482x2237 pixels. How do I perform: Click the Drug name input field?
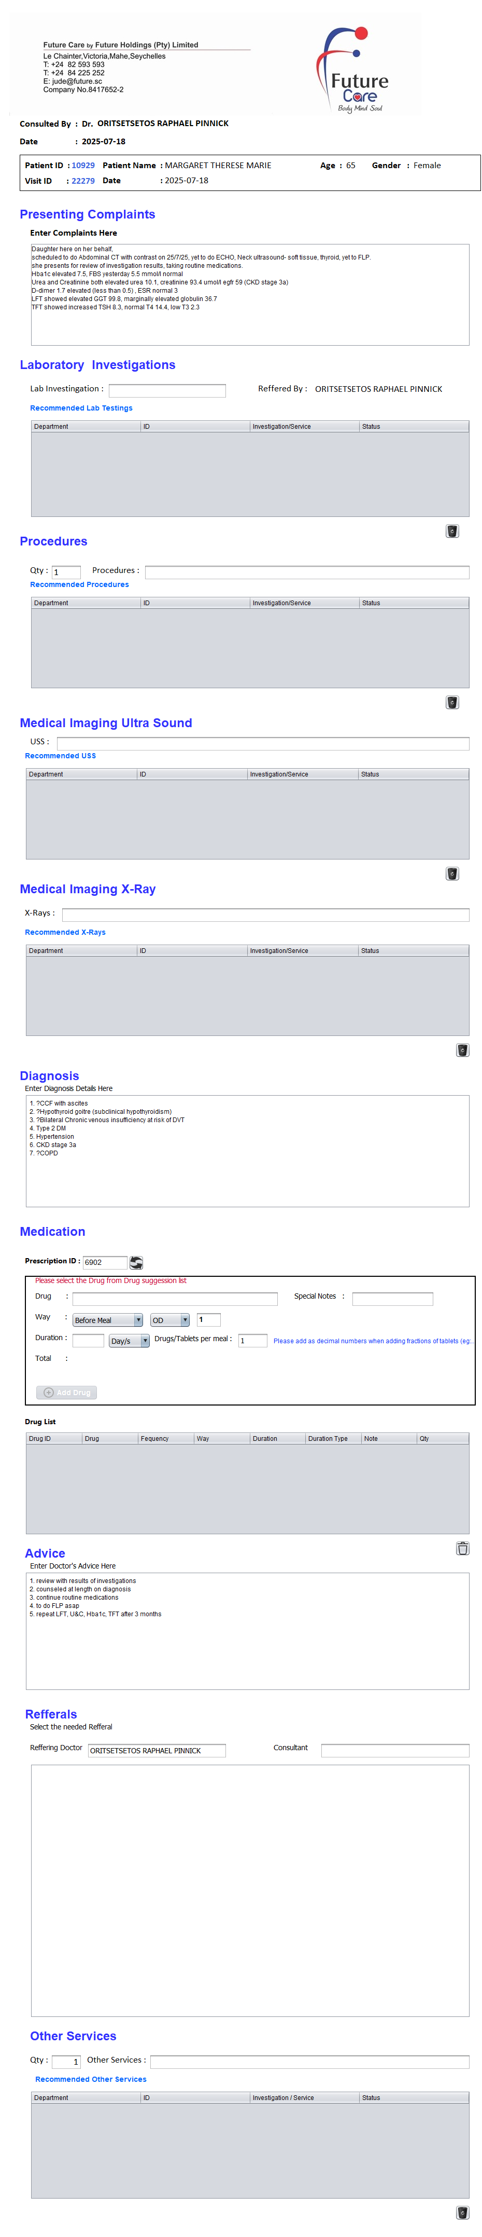174,1298
